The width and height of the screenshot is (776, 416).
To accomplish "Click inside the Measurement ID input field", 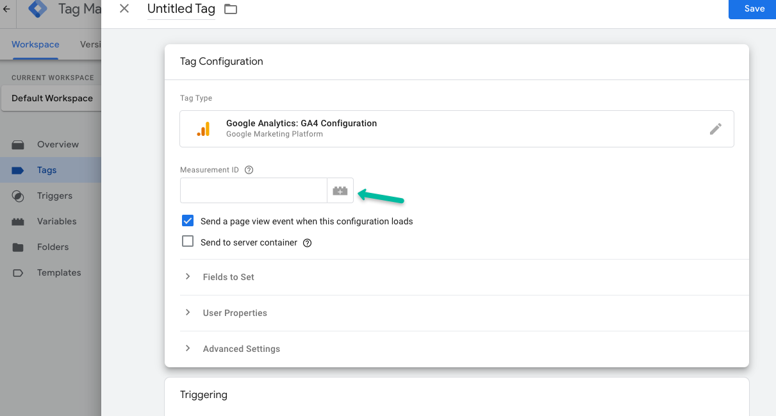I will tap(253, 190).
